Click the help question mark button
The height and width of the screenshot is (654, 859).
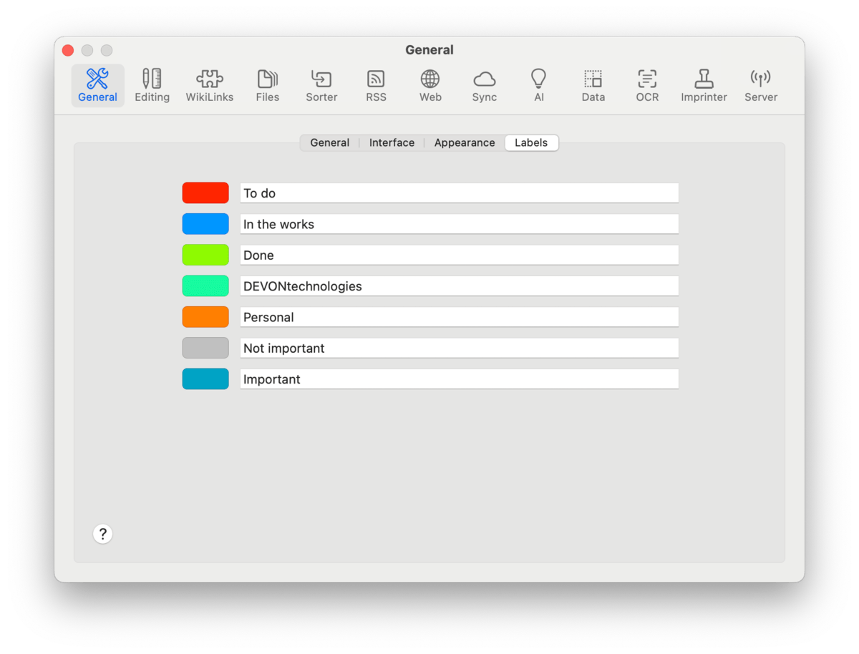pyautogui.click(x=103, y=534)
